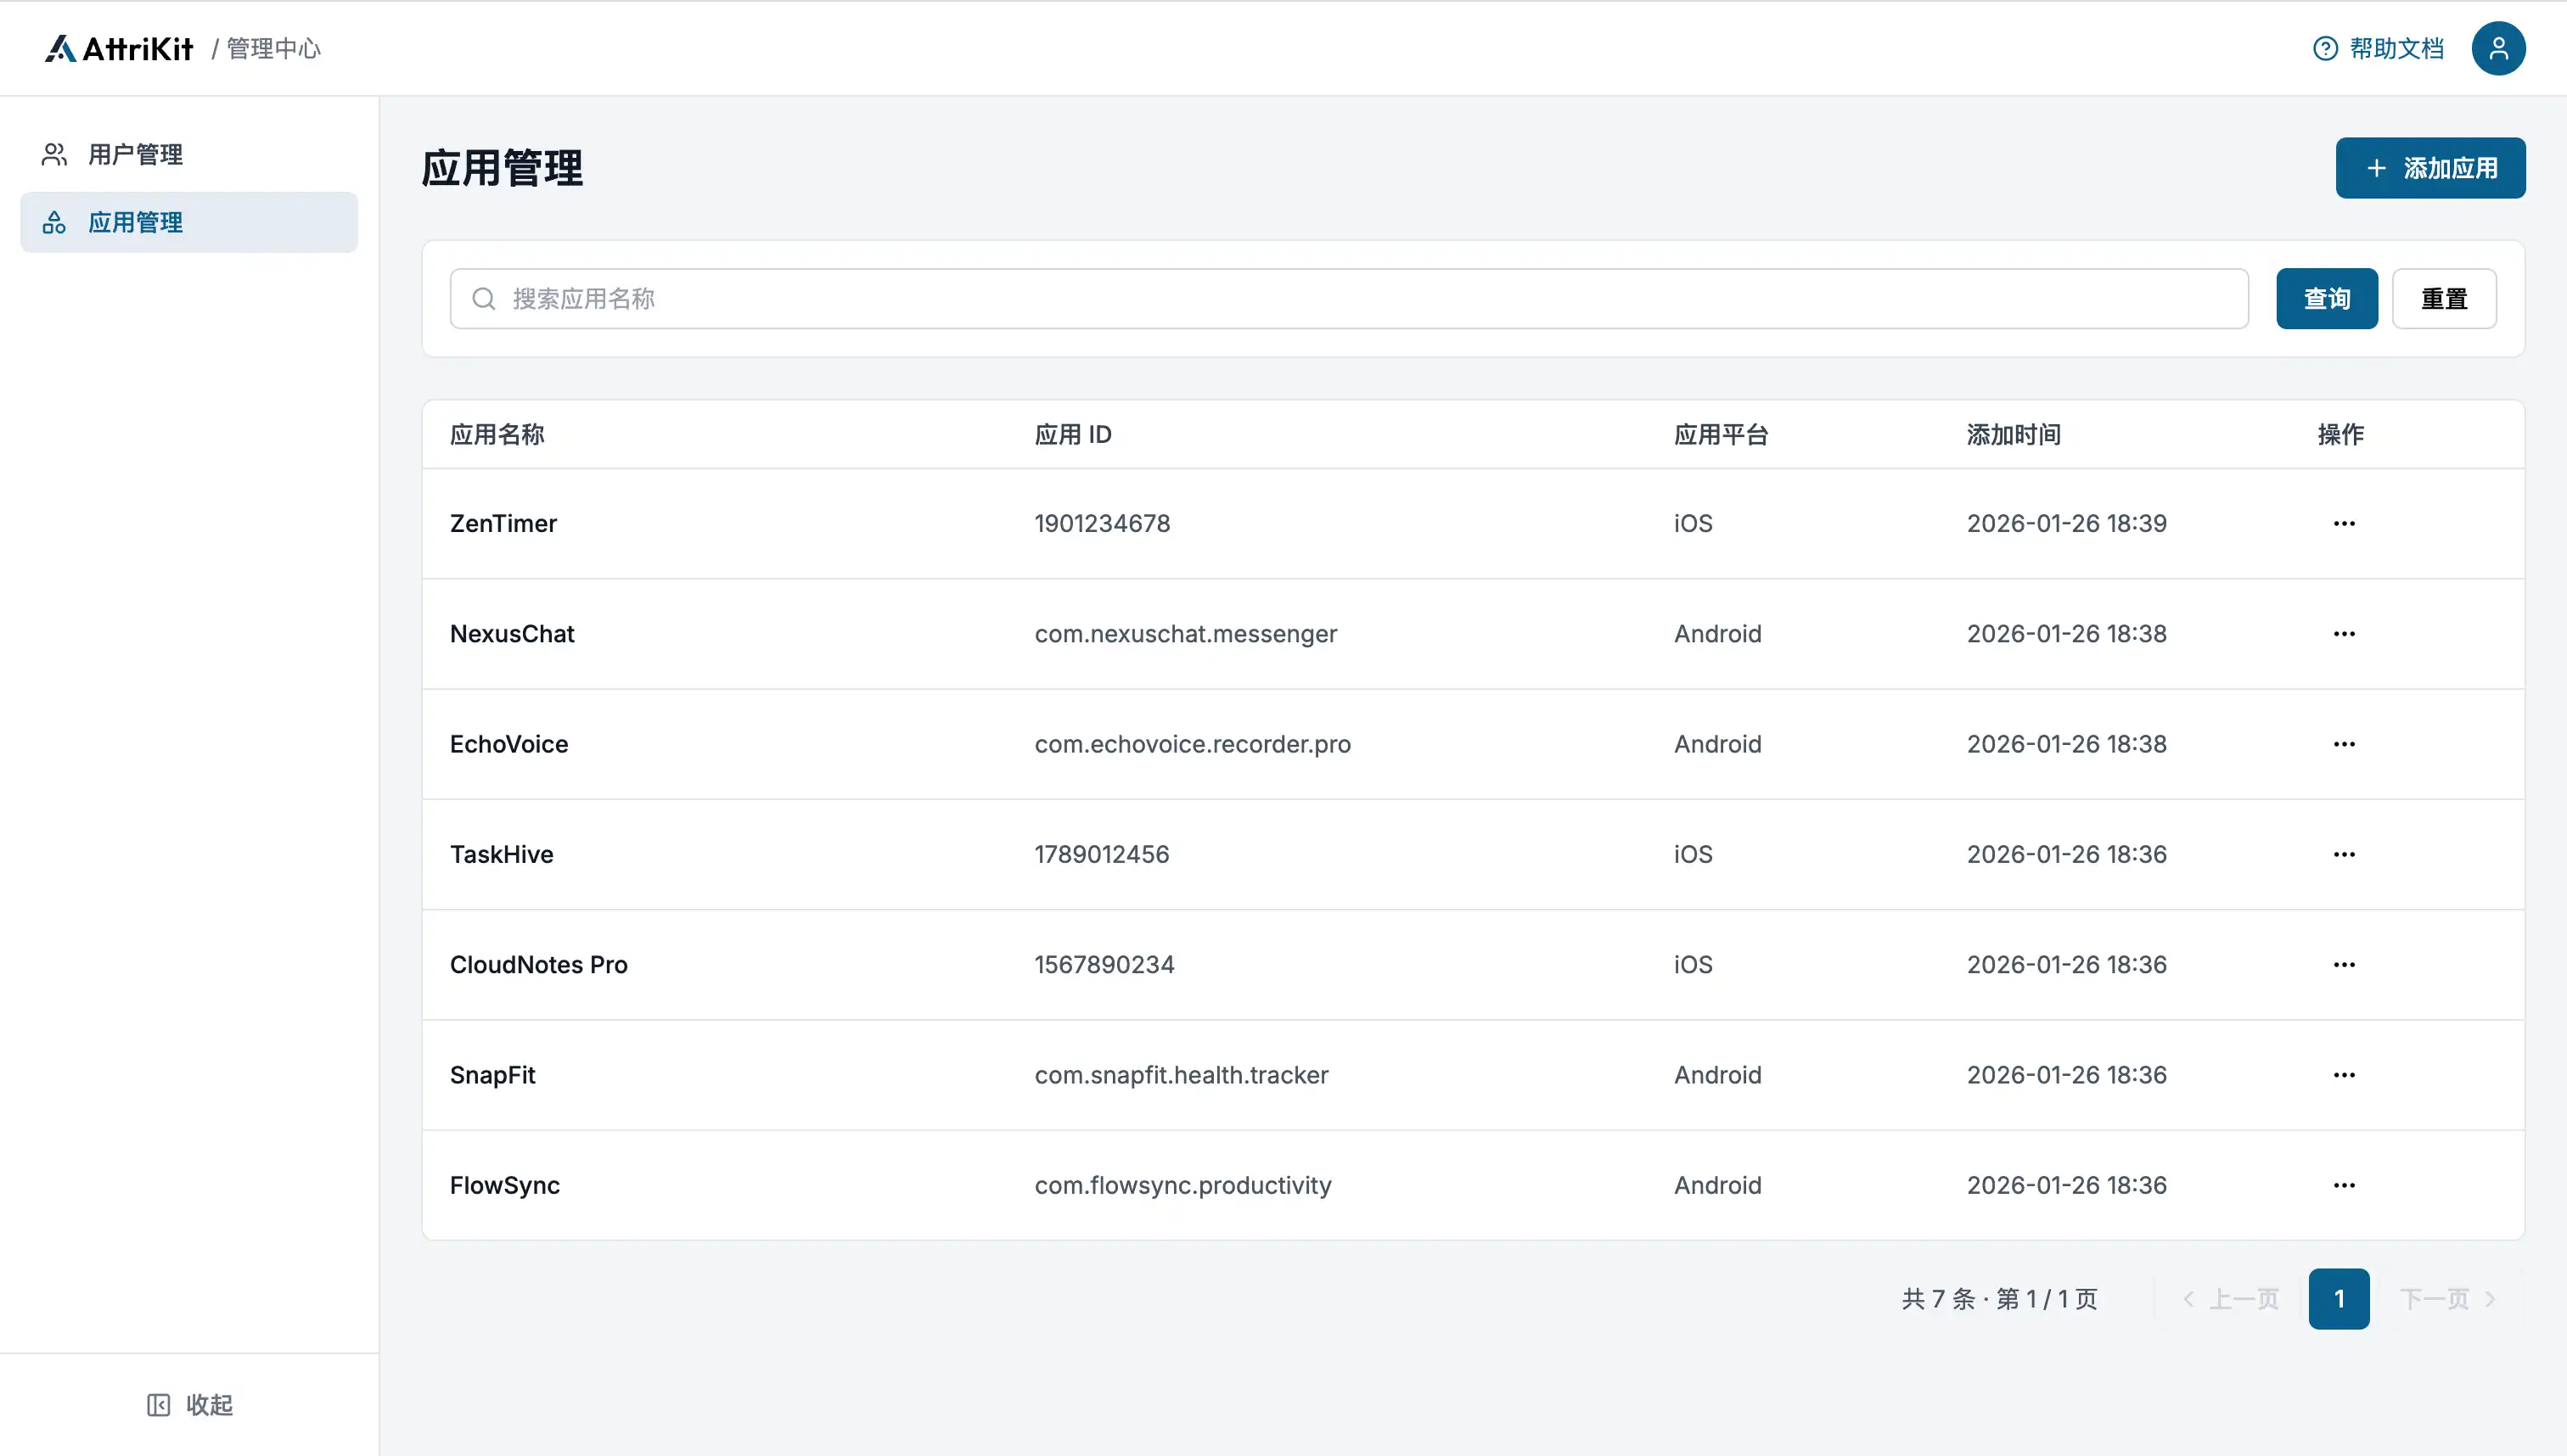Viewport: 2567px width, 1456px height.
Task: Click the magnifier icon in search box
Action: 483,299
